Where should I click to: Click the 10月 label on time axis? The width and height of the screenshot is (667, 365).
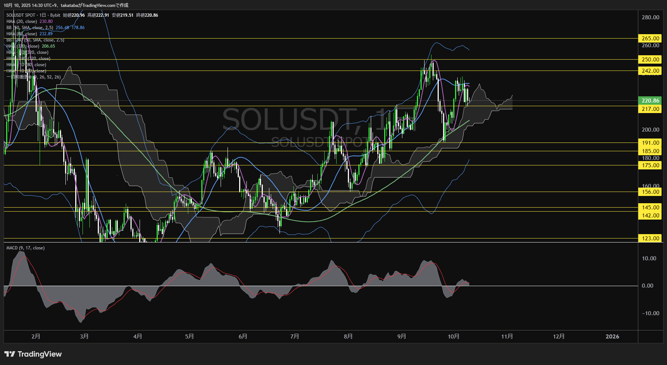(x=453, y=337)
